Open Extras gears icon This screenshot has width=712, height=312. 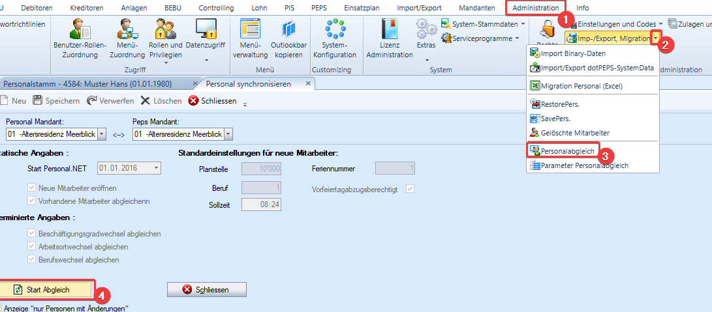(426, 29)
